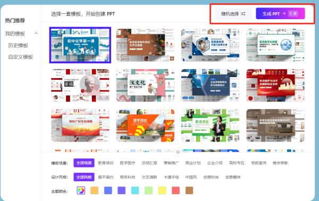
Task: Filter scenes by 总结汇报
Action: pyautogui.click(x=149, y=163)
